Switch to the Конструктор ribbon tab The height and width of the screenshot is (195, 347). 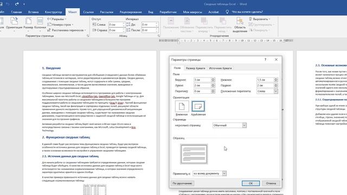53,12
